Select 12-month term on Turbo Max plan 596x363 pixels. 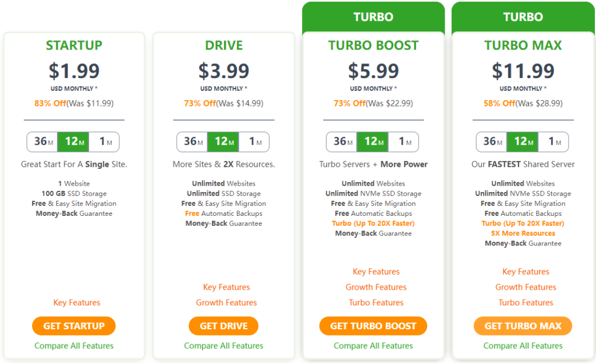tap(523, 141)
